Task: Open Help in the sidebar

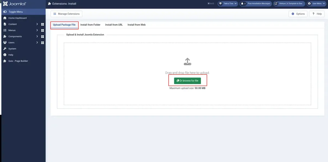Action: pos(11,55)
